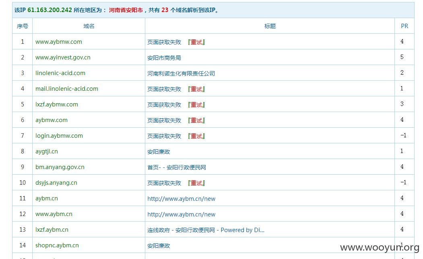Click 重试 for lxzf.aybmw.com row
This screenshot has width=423, height=259.
click(196, 105)
